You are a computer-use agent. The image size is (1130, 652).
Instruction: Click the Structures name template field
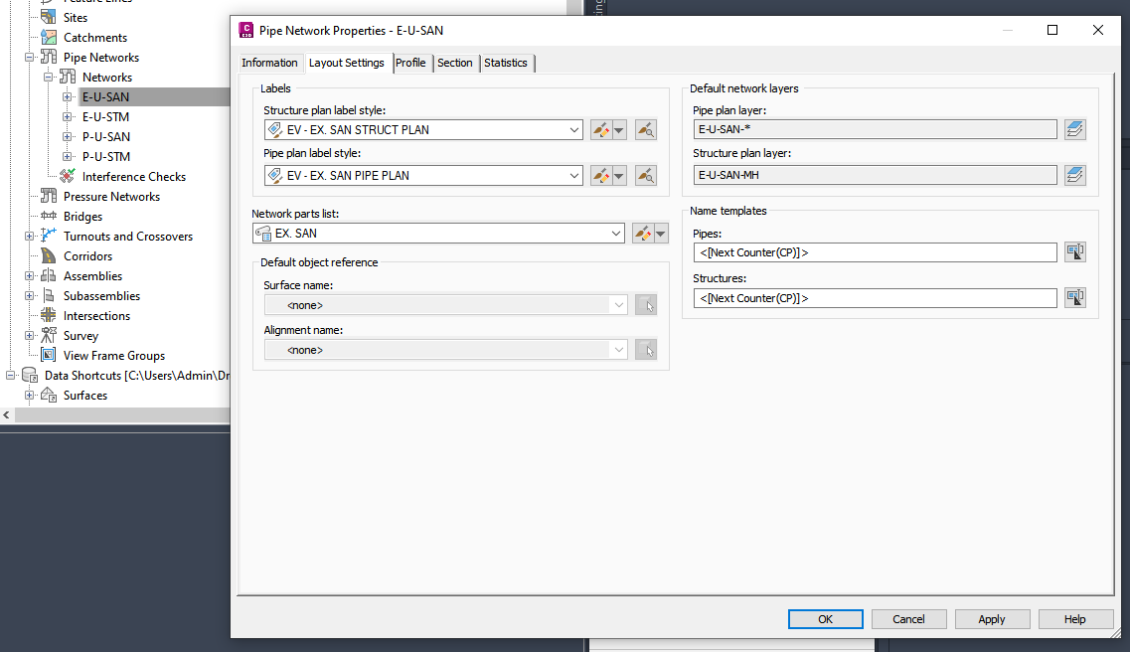coord(875,298)
